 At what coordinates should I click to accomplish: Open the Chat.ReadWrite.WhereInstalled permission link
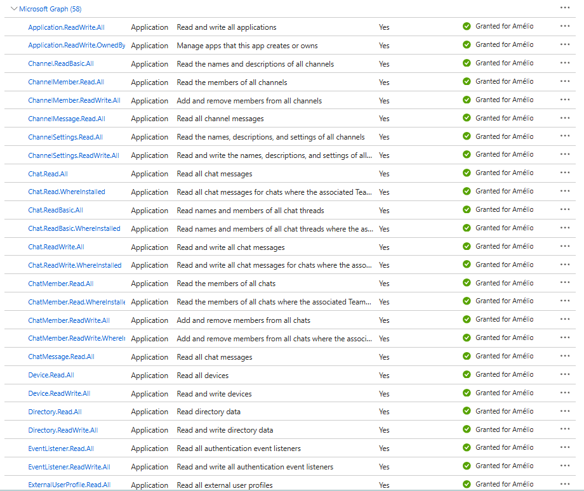(75, 265)
